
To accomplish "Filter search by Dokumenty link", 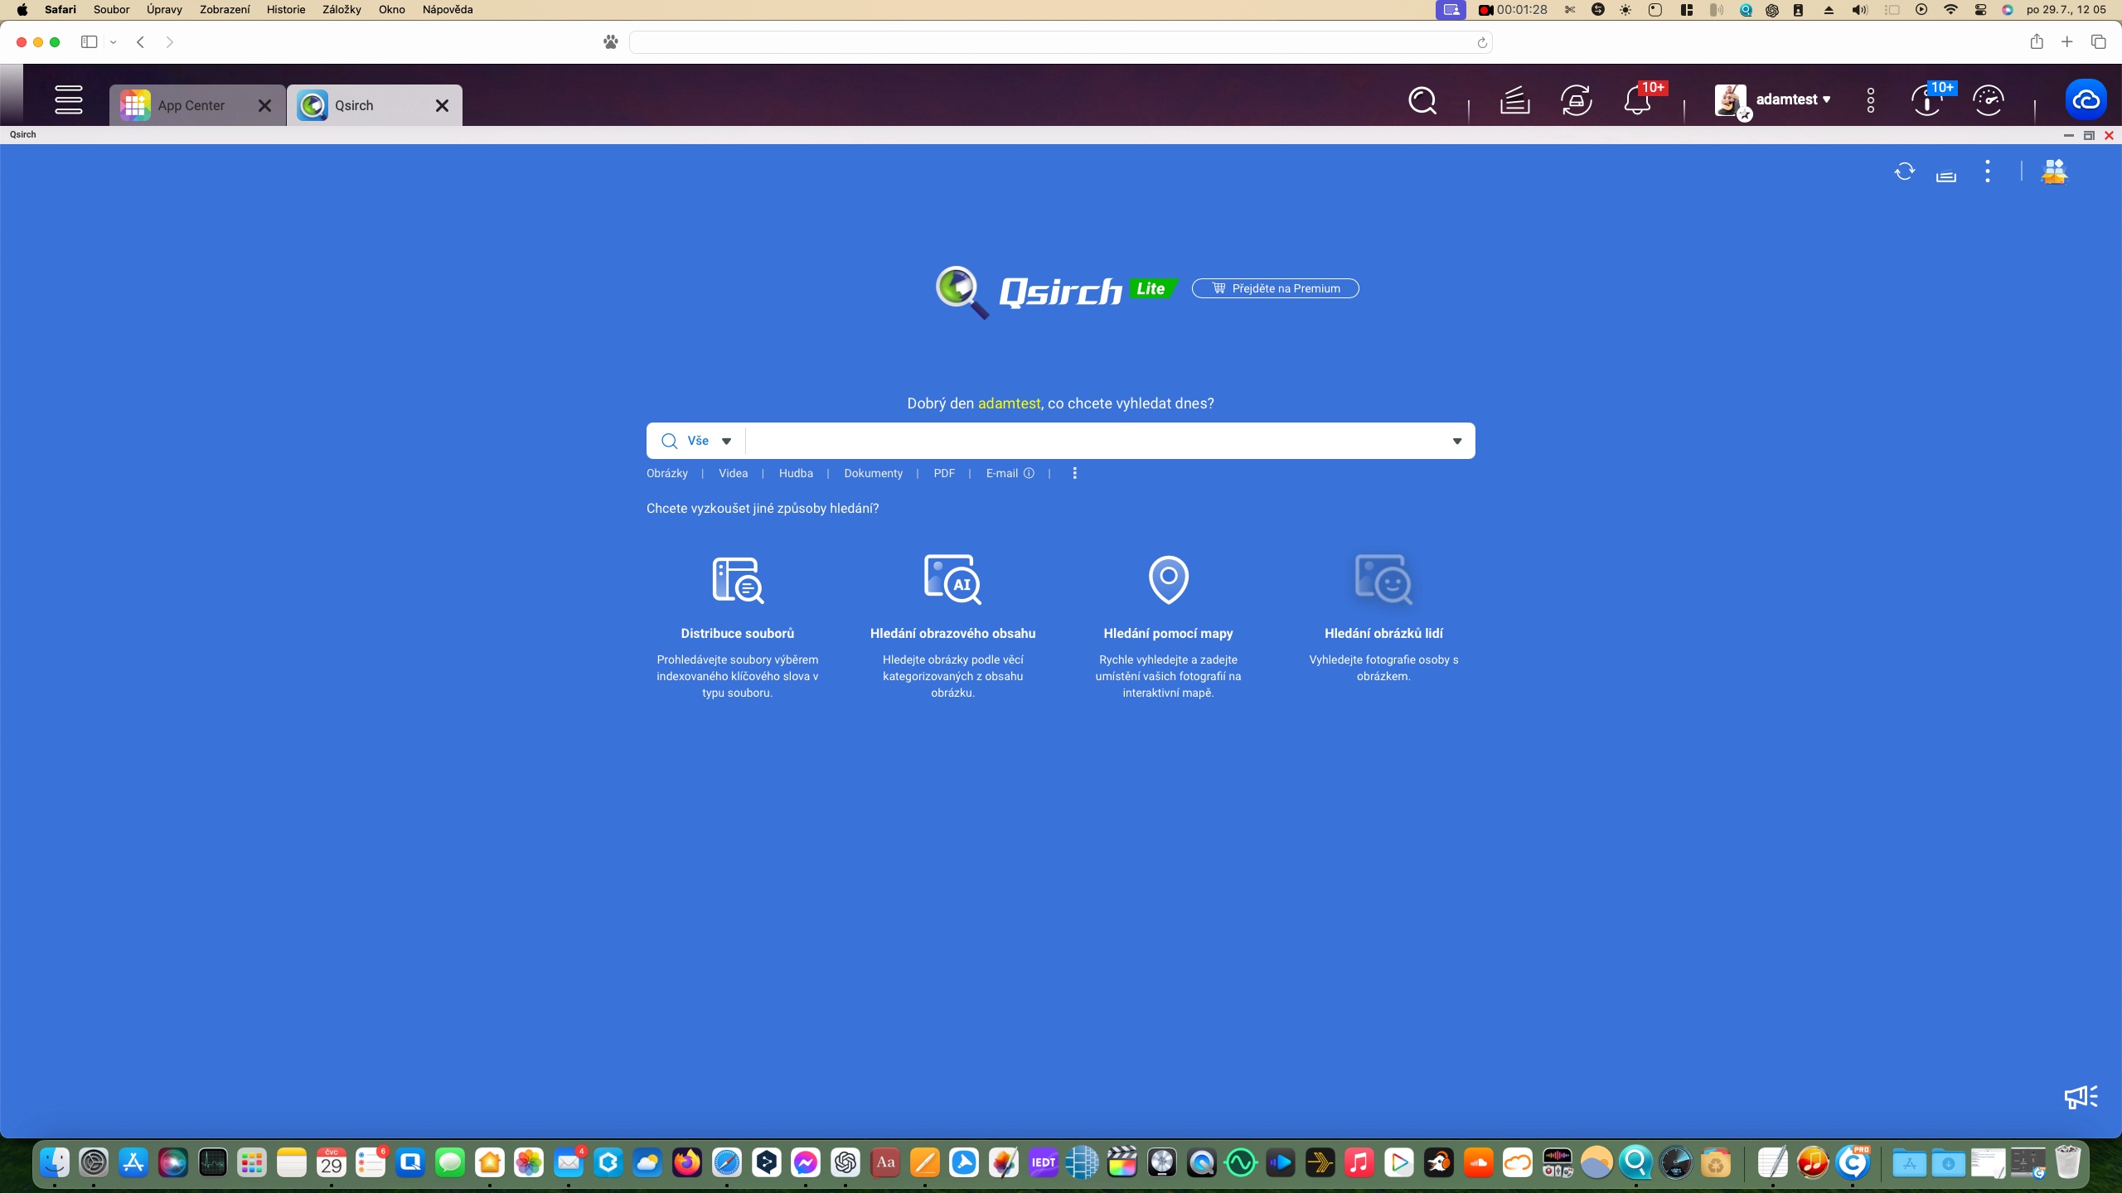I will click(x=873, y=473).
